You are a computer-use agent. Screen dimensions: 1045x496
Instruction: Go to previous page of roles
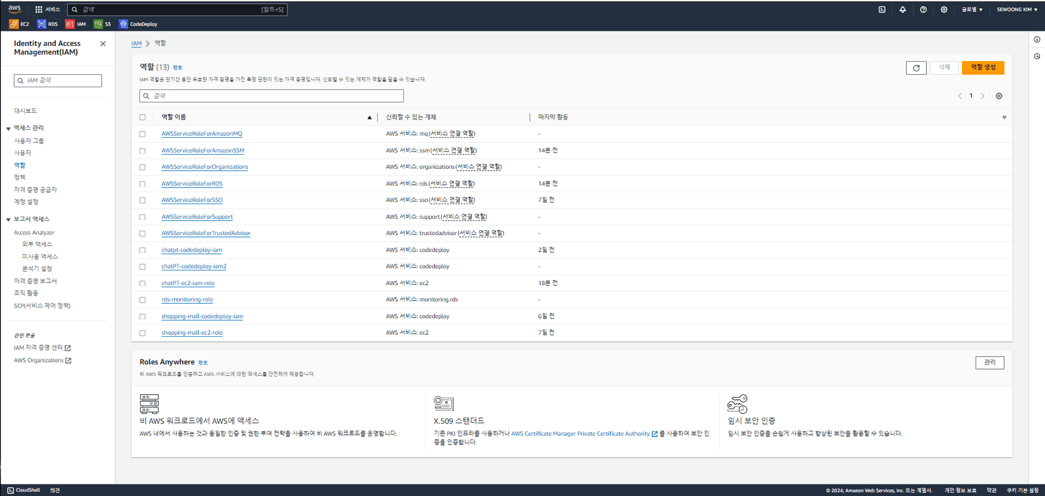point(960,96)
